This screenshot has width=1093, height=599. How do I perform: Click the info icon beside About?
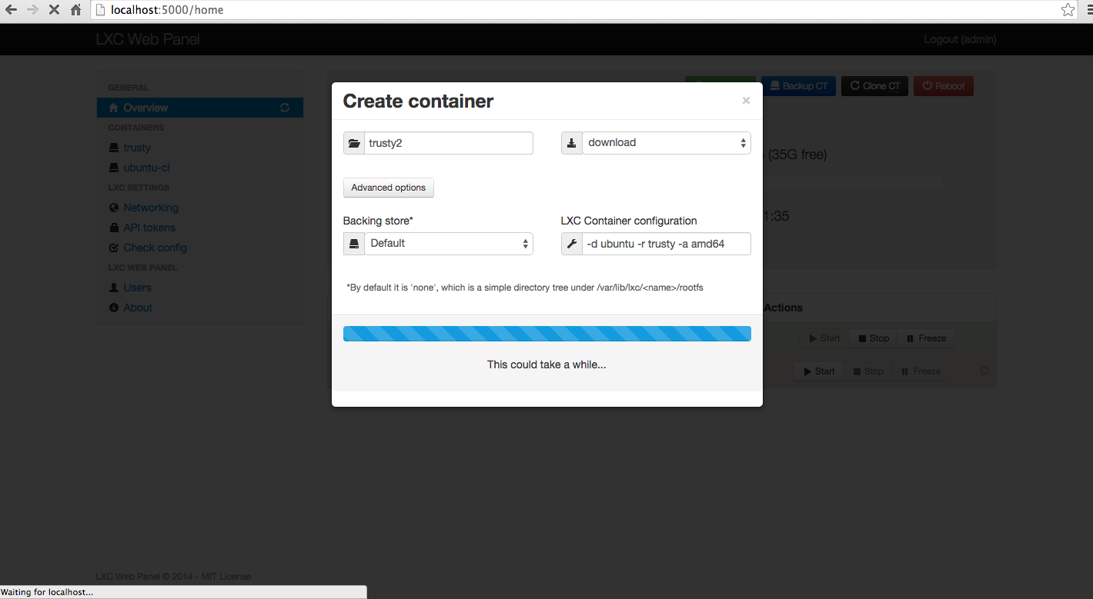(x=114, y=308)
